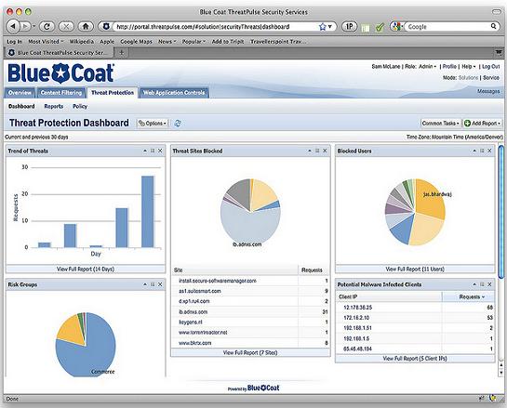Click View Full Report (5 Client IPs)
The image size is (507, 408).
pos(415,359)
